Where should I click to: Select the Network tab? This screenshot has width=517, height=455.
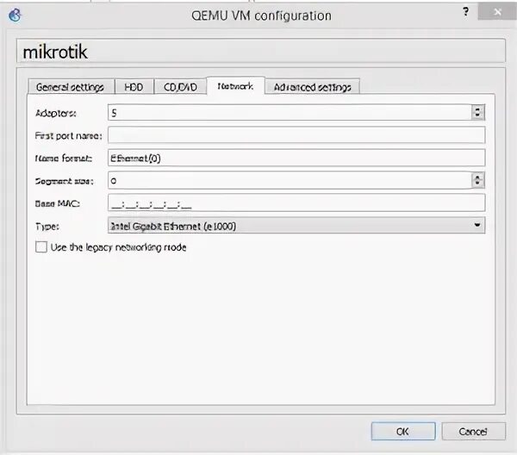(x=235, y=86)
